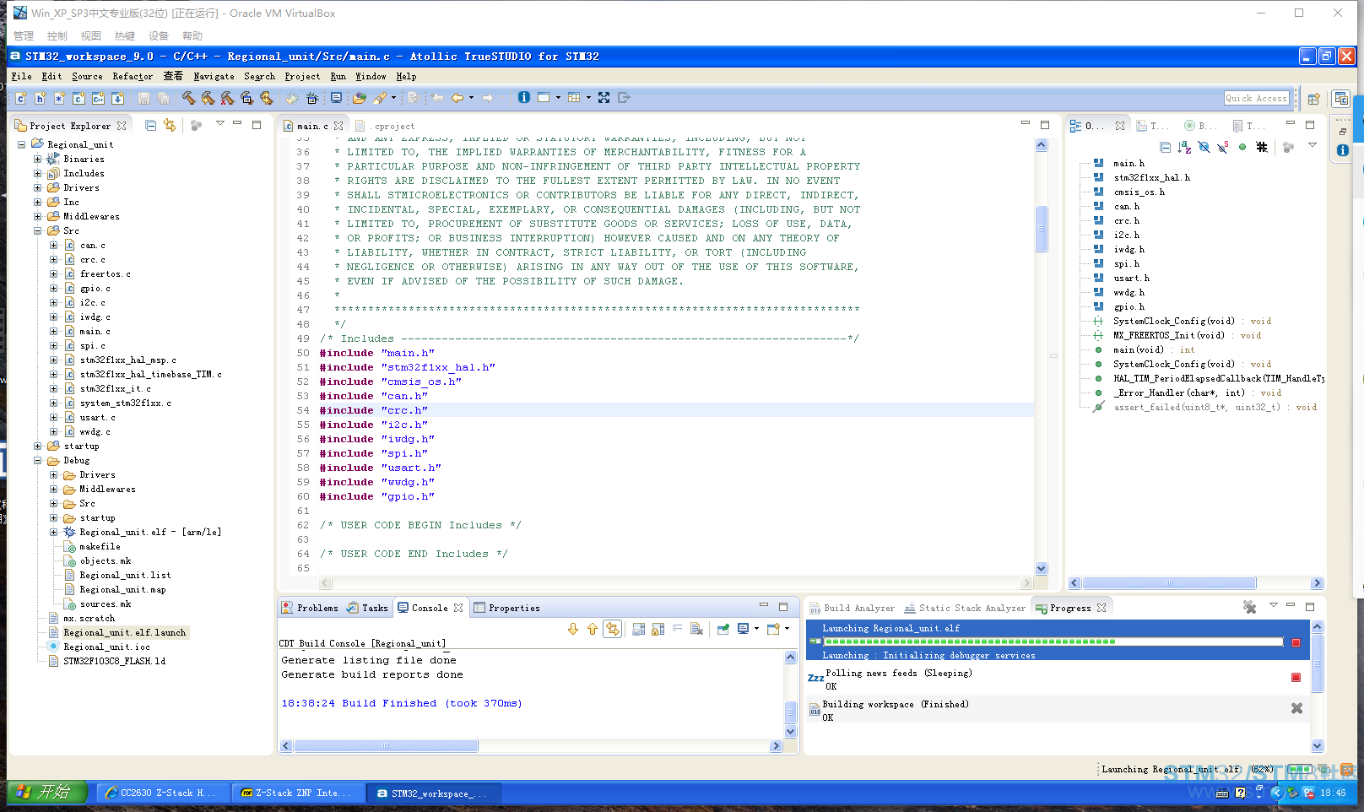This screenshot has height=812, width=1364.
Task: Open the Project menu
Action: tap(302, 76)
